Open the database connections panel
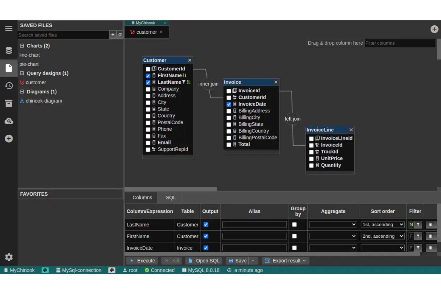The height and width of the screenshot is (294, 441). pyautogui.click(x=9, y=50)
